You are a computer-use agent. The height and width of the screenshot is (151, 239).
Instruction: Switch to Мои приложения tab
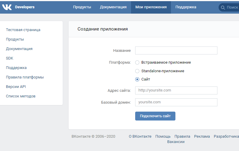coord(151,7)
